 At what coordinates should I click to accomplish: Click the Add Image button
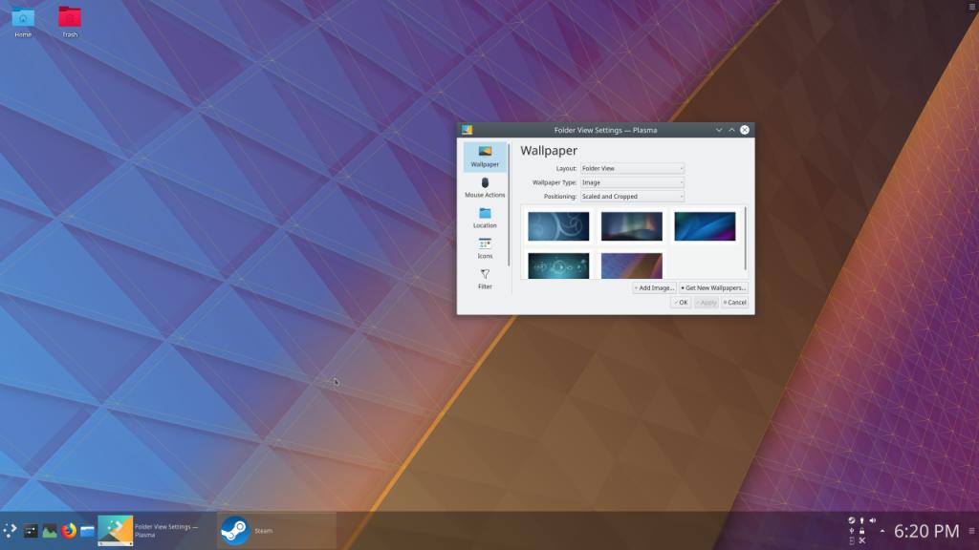pyautogui.click(x=654, y=287)
